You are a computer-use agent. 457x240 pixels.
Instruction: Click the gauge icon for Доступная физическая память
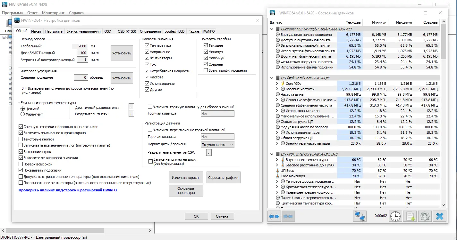pyautogui.click(x=278, y=56)
